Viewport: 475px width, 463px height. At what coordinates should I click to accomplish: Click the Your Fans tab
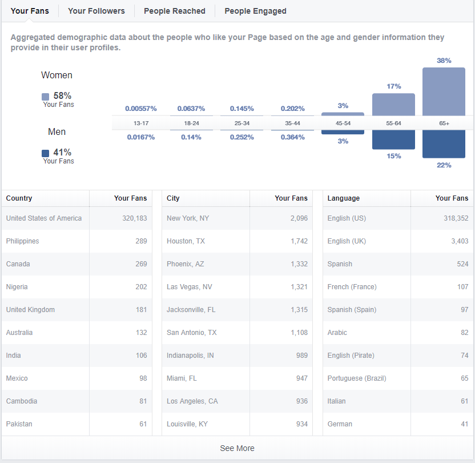click(30, 11)
